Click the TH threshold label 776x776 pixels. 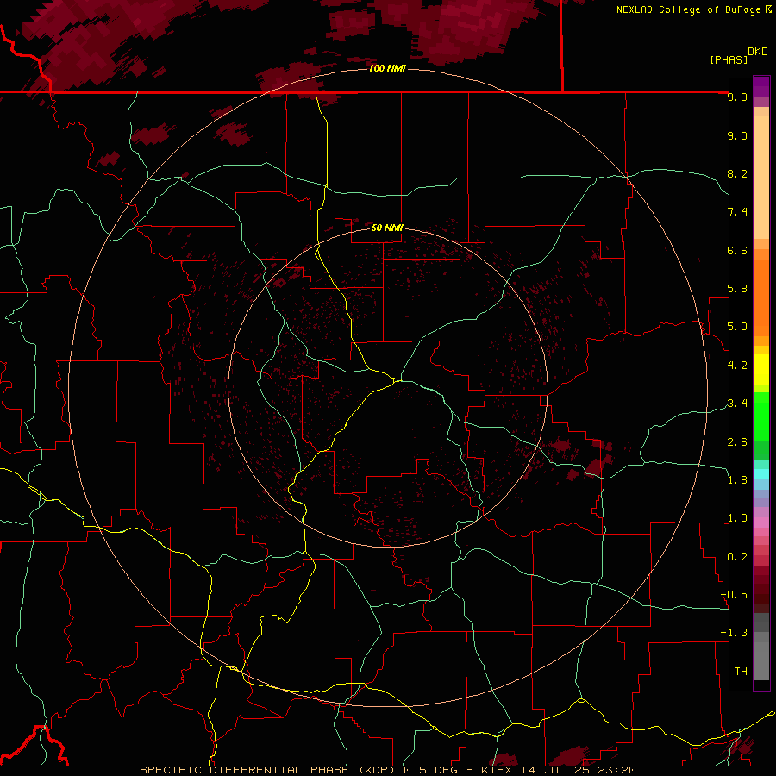[741, 672]
